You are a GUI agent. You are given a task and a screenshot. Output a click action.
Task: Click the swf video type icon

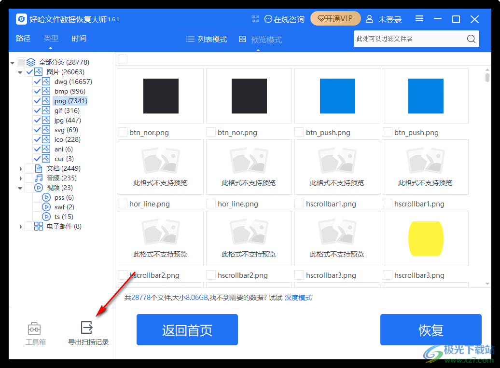[46, 207]
